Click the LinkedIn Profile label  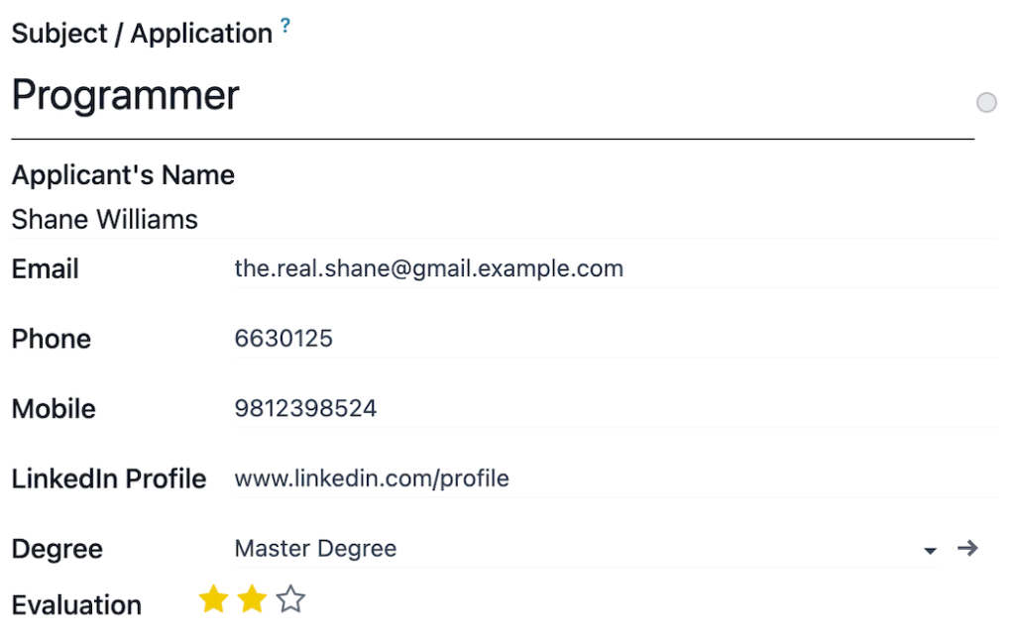pyautogui.click(x=109, y=479)
